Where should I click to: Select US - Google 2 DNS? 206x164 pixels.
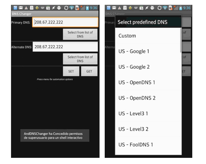coord(148,67)
